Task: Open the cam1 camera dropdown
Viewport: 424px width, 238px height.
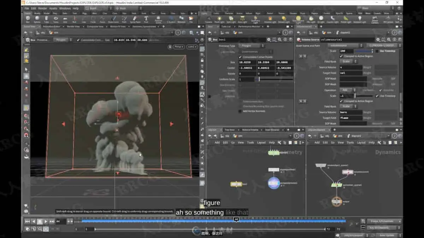Action: click(x=192, y=47)
